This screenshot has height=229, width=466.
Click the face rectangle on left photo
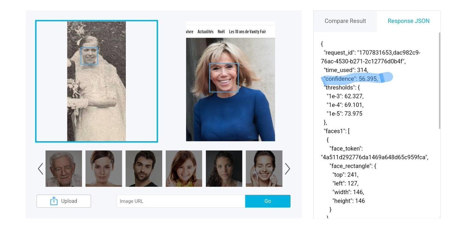tap(89, 56)
